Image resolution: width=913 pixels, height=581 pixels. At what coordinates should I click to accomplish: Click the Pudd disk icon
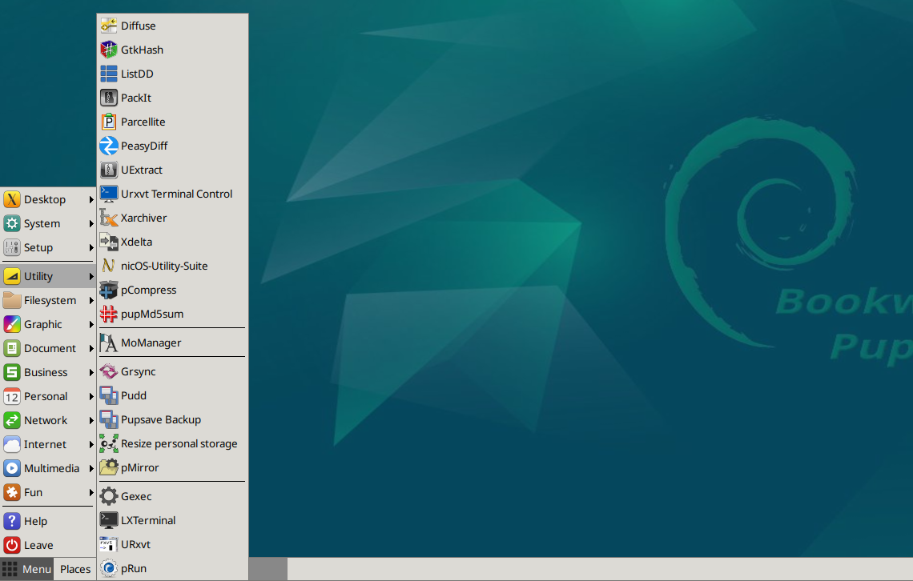coord(109,395)
